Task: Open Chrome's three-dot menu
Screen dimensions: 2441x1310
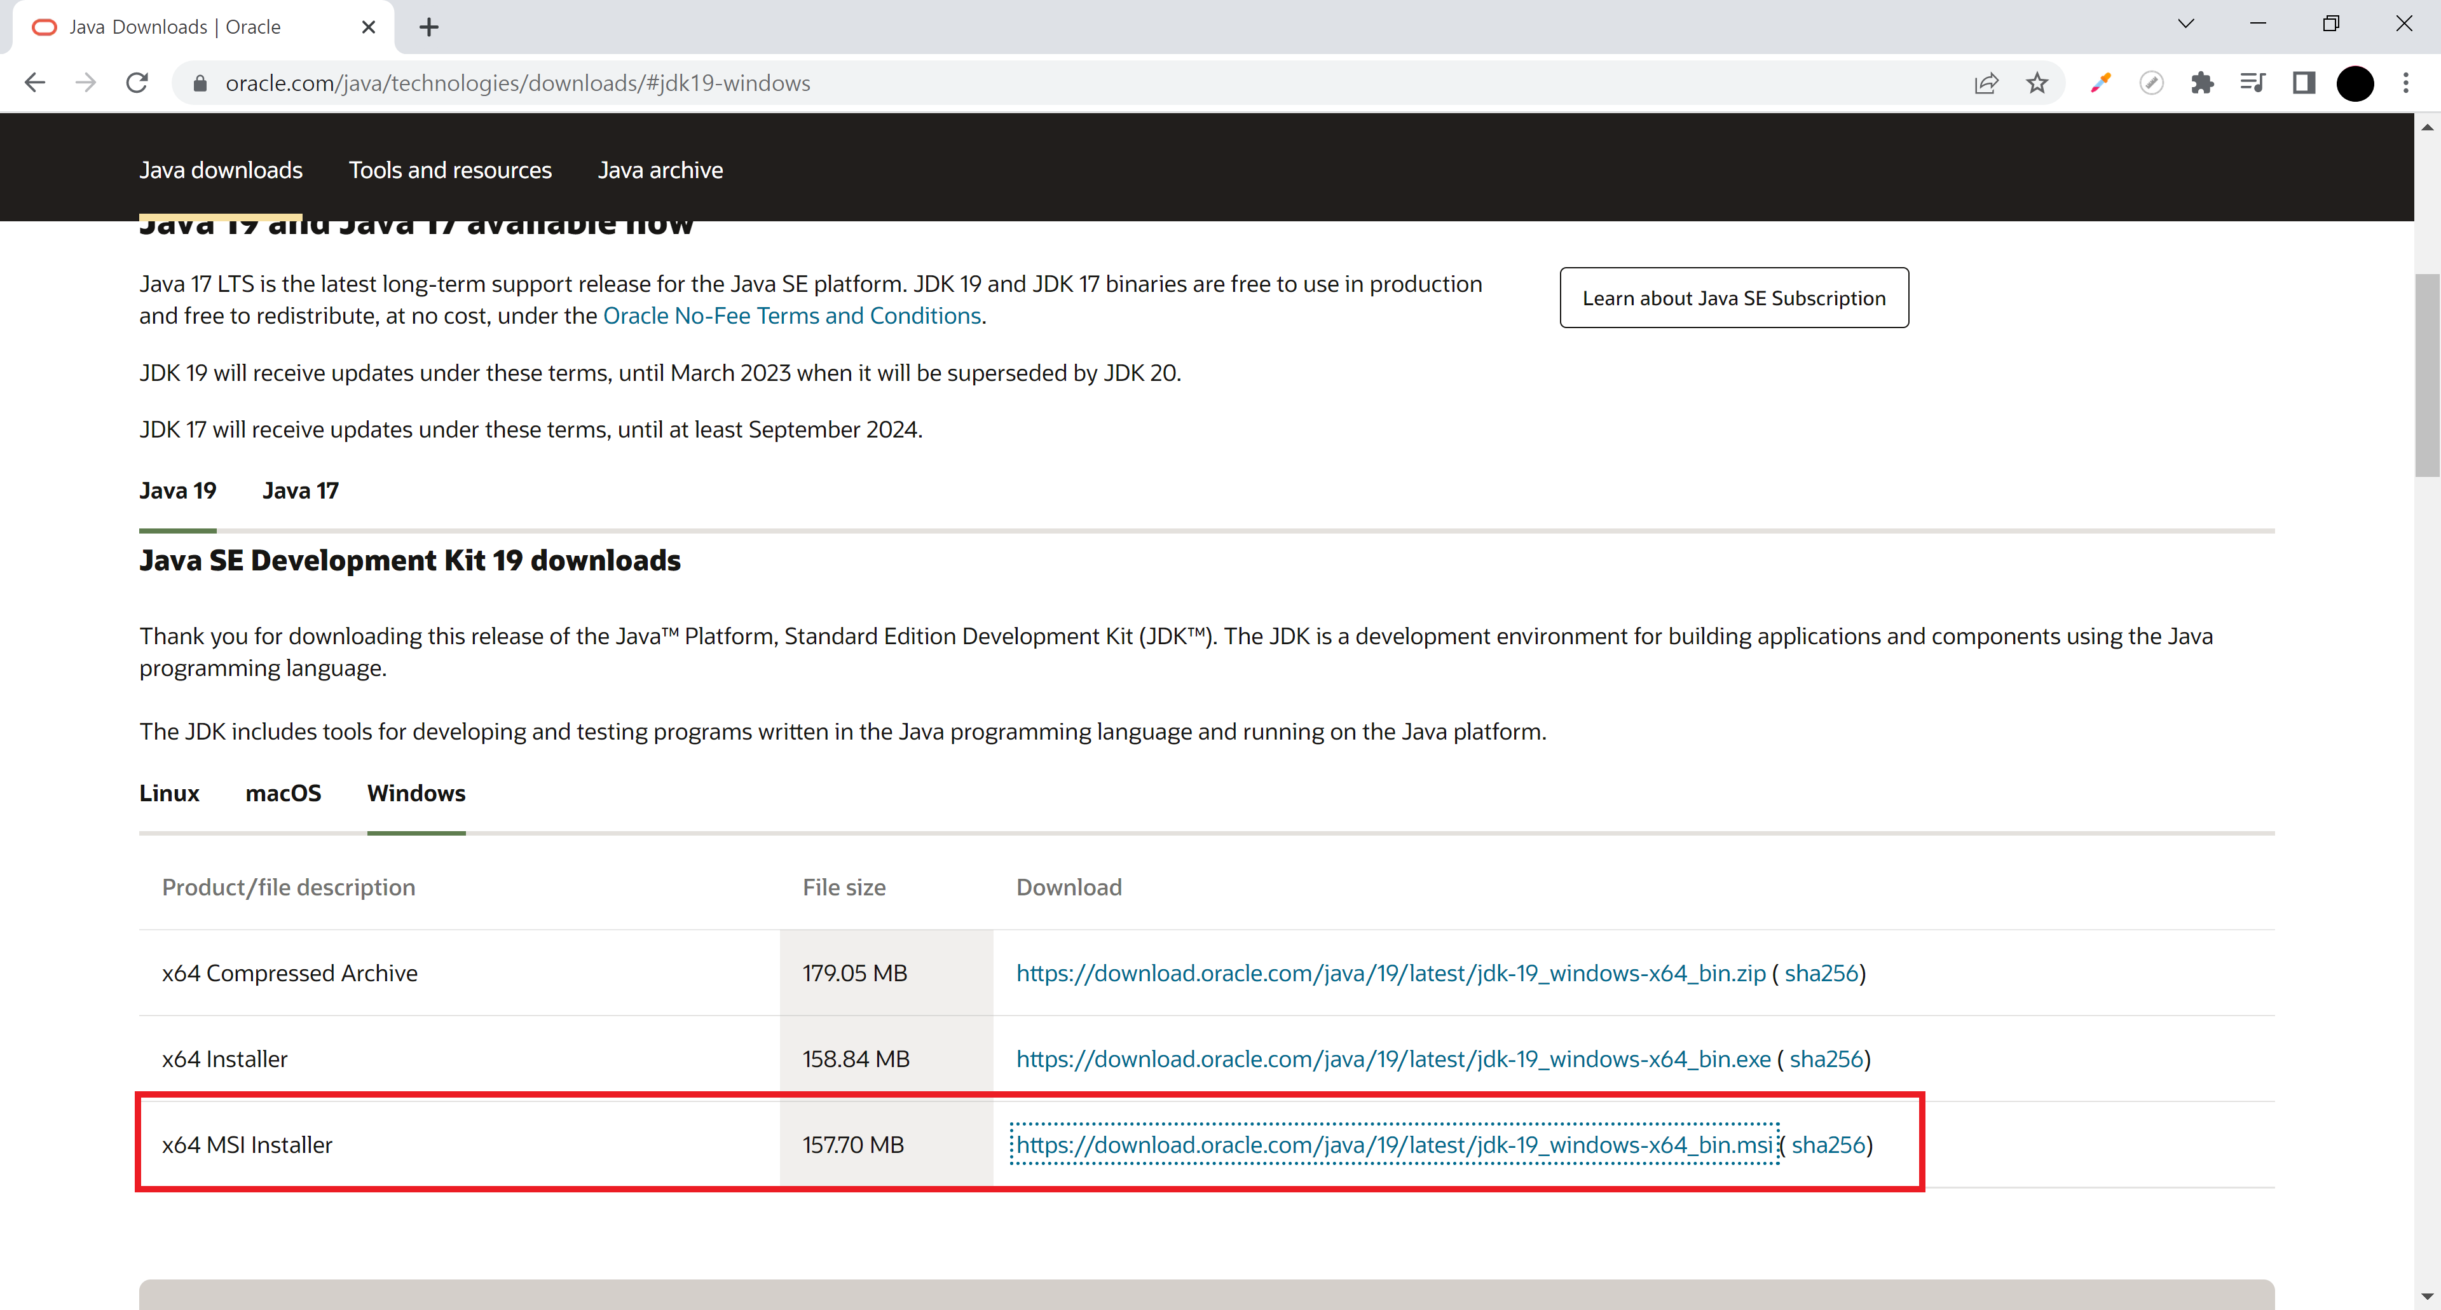Action: coord(2406,83)
